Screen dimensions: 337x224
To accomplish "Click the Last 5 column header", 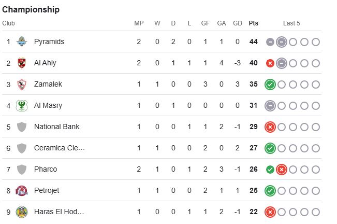I will tap(291, 23).
